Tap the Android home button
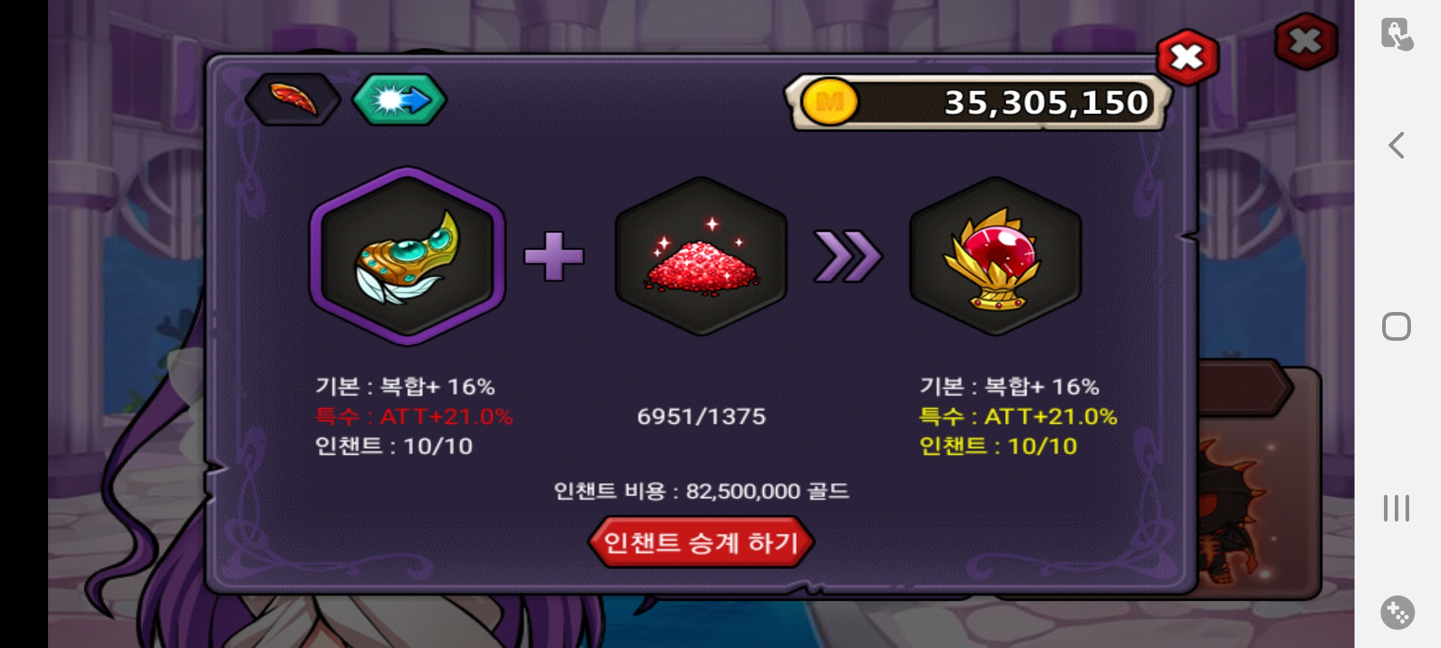 point(1397,327)
